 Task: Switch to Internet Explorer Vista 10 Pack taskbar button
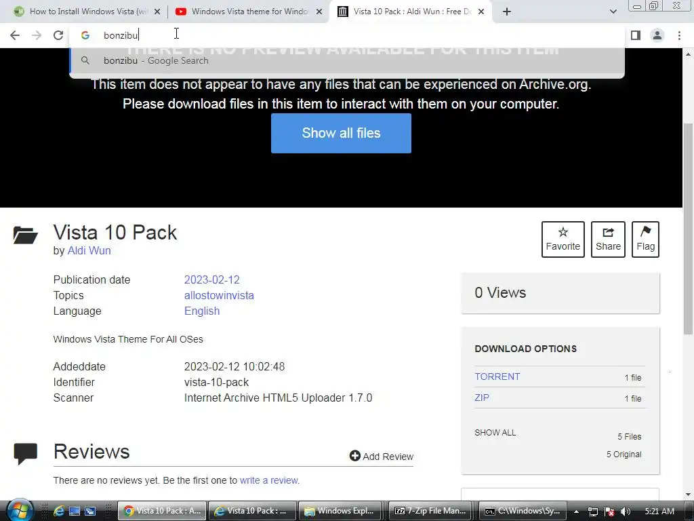click(252, 511)
